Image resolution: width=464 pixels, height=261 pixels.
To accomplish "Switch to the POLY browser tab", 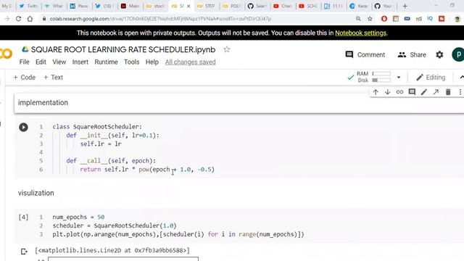I will [232, 6].
